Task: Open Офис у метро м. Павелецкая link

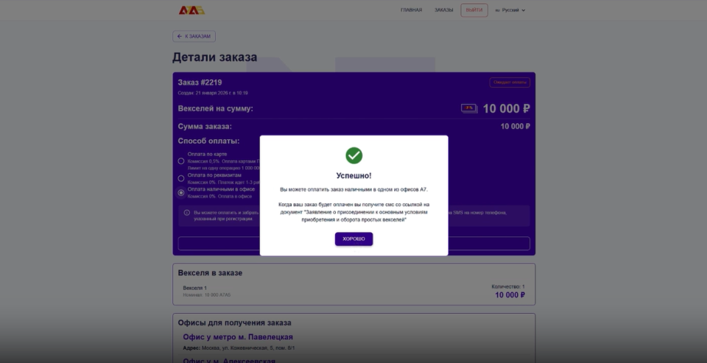Action: (238, 336)
